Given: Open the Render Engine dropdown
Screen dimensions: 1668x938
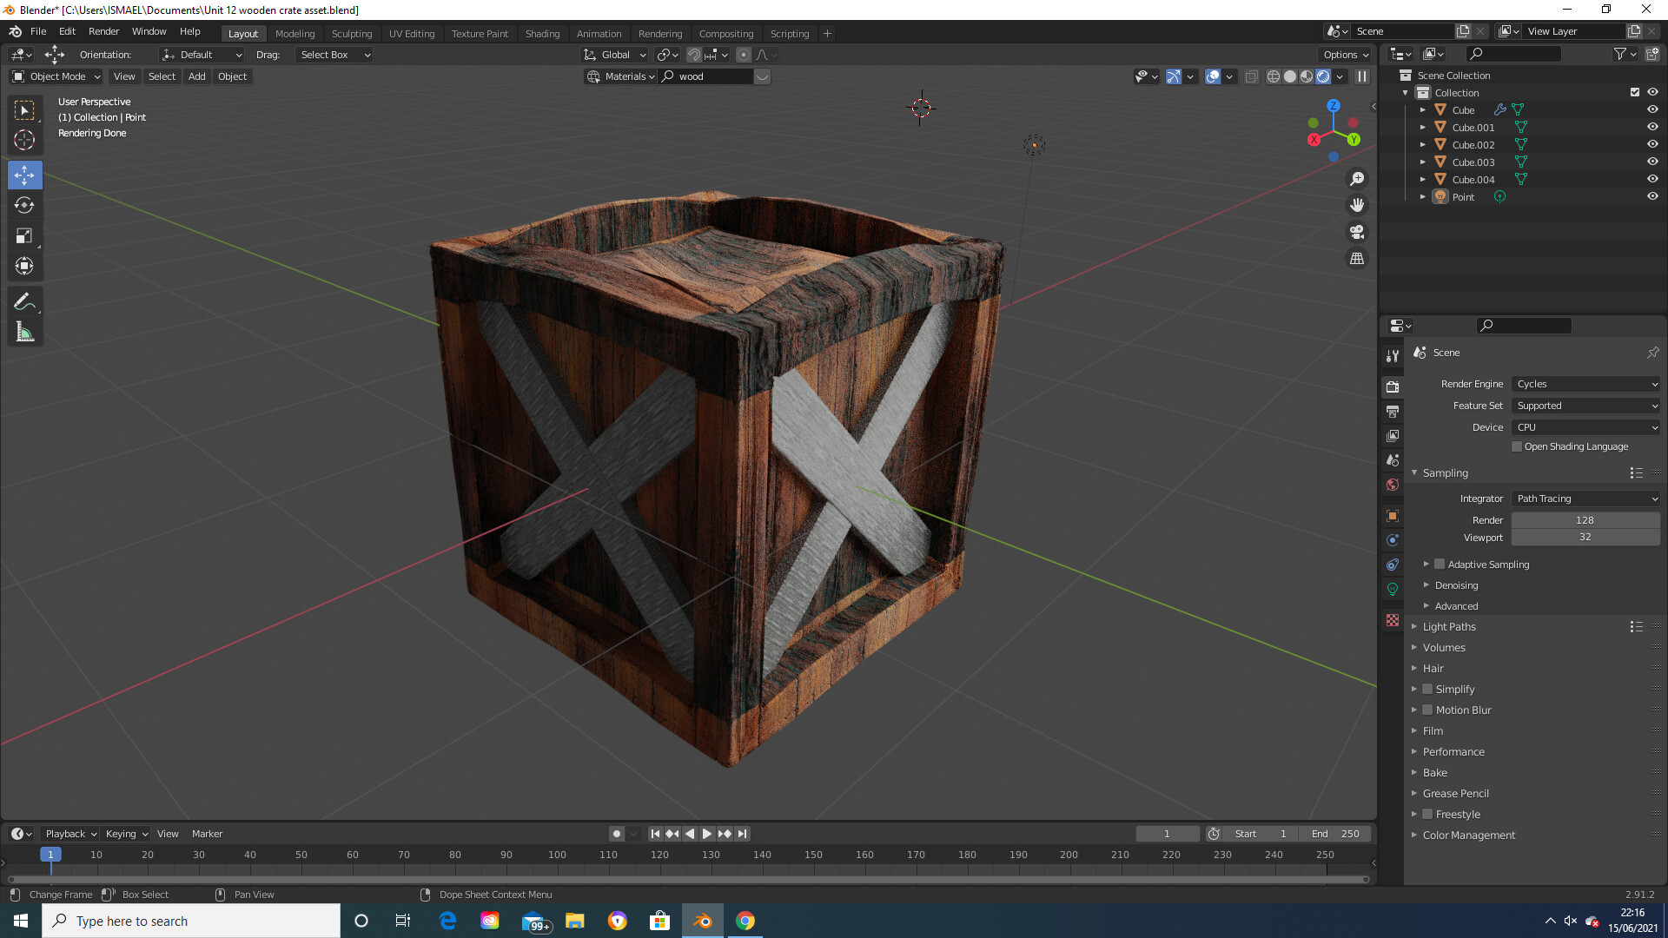Looking at the screenshot, I should point(1585,384).
